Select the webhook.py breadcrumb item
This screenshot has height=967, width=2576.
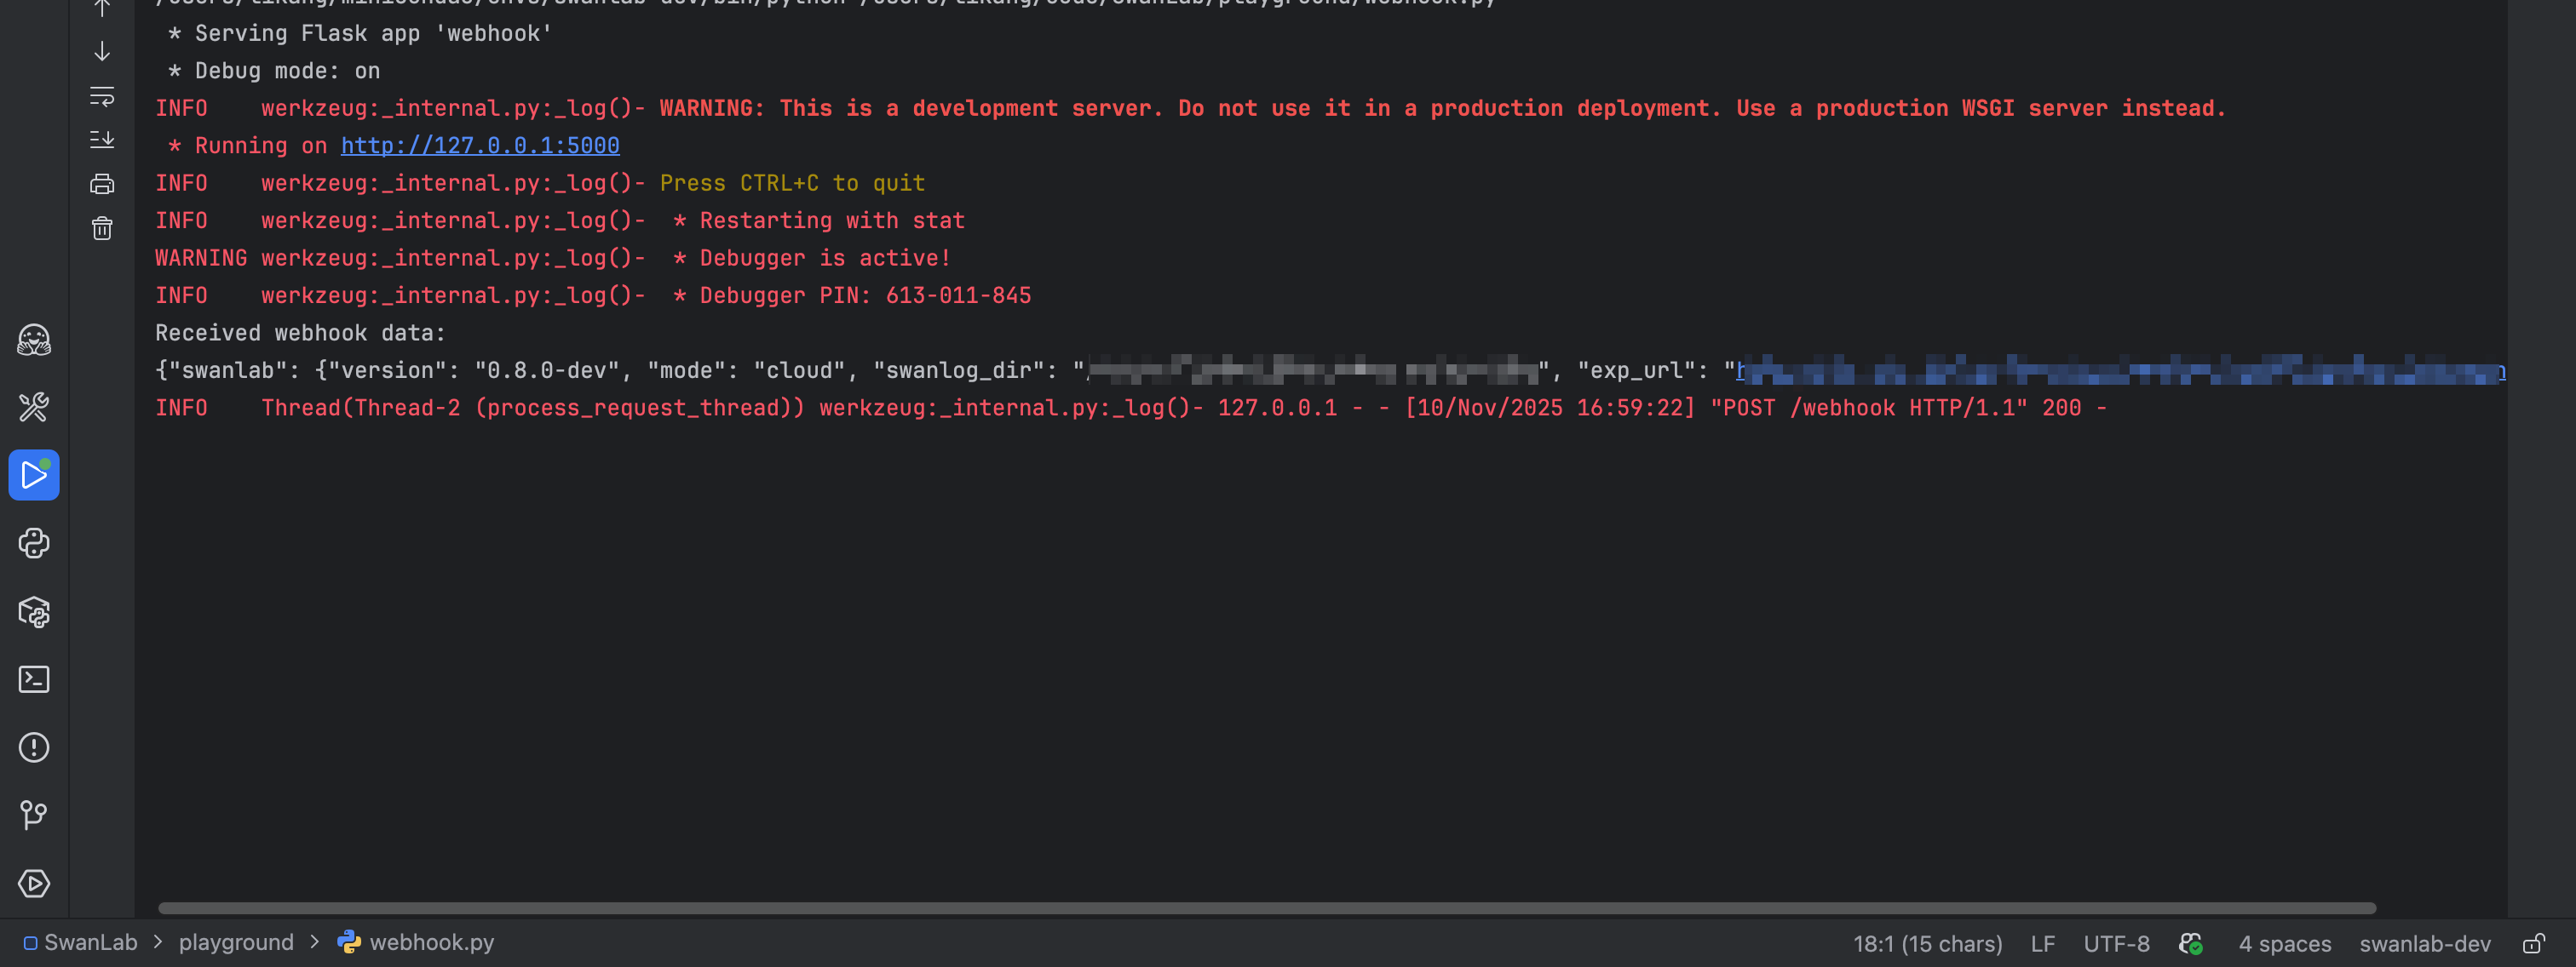click(430, 943)
